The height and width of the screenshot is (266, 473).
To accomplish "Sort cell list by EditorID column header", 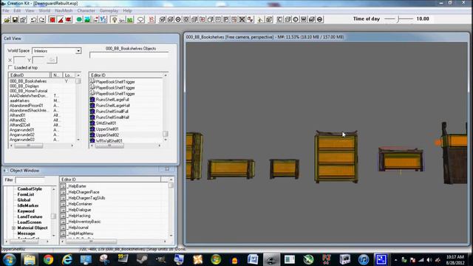I will pyautogui.click(x=30, y=75).
